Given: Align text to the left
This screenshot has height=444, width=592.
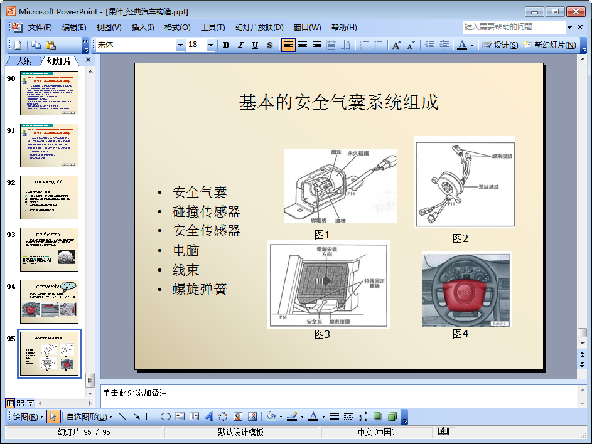Looking at the screenshot, I should pyautogui.click(x=288, y=45).
